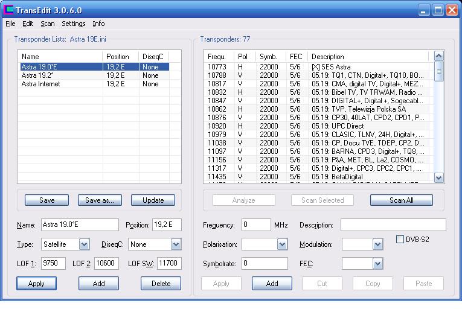Select transponder 10876 row
Screen dimensions: 462x309
[x=318, y=118]
